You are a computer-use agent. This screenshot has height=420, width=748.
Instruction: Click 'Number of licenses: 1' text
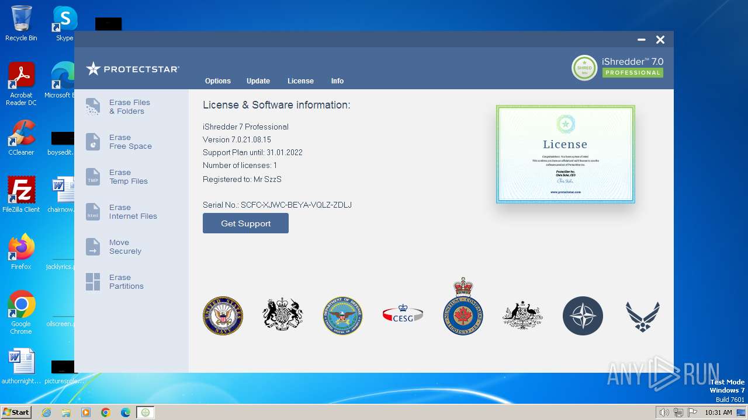click(x=240, y=165)
